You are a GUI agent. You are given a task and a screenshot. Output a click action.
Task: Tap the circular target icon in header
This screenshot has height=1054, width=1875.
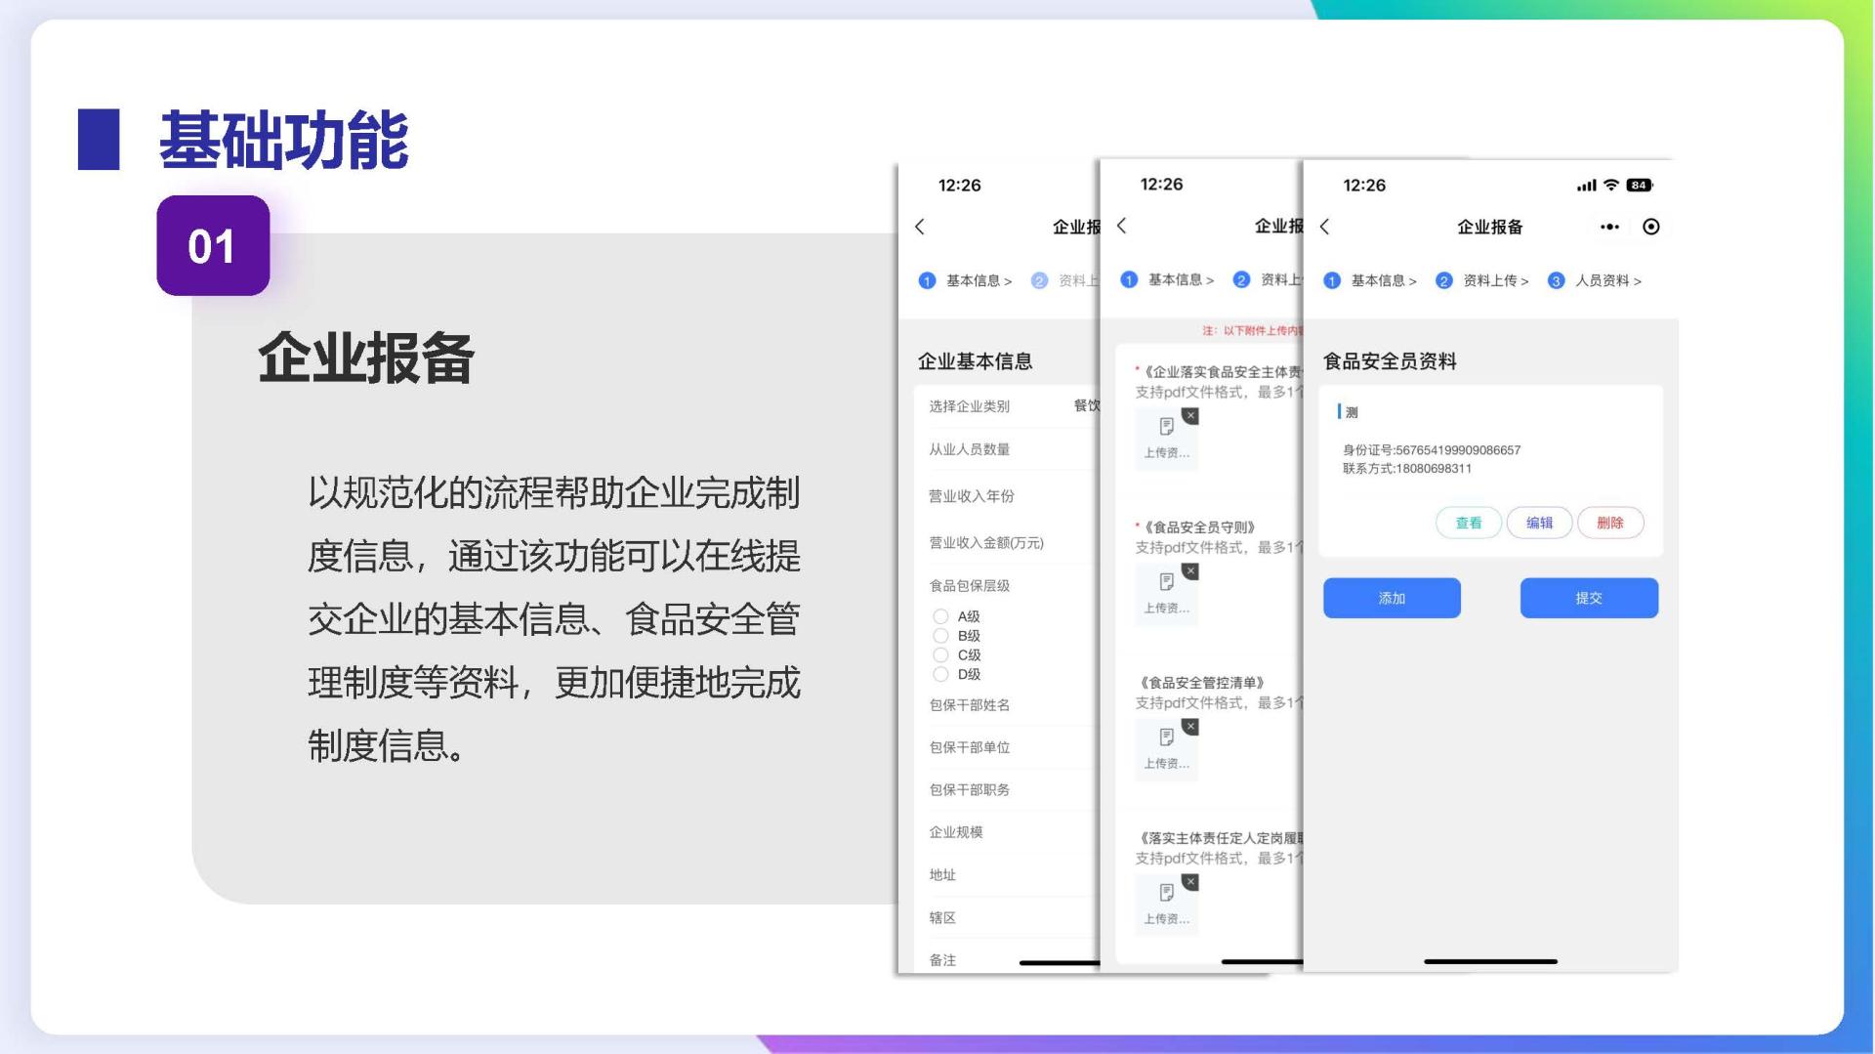(x=1650, y=227)
